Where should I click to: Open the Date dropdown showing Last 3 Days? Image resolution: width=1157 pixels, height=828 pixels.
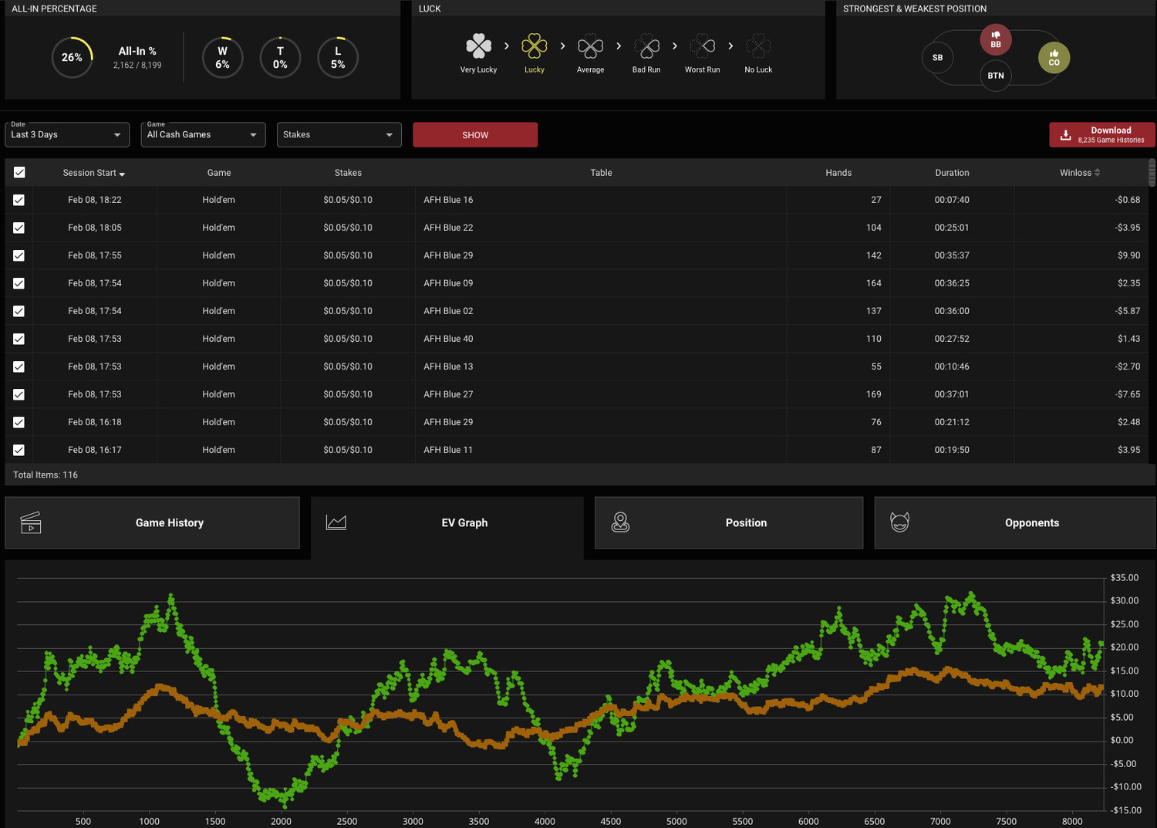(67, 134)
